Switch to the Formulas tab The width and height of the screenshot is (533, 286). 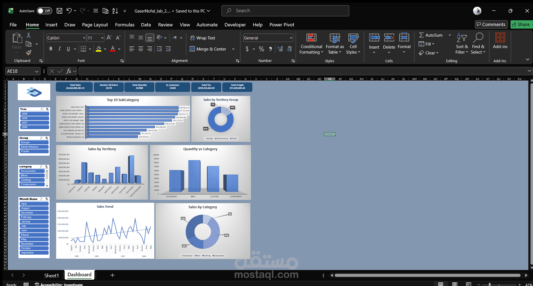coord(125,25)
